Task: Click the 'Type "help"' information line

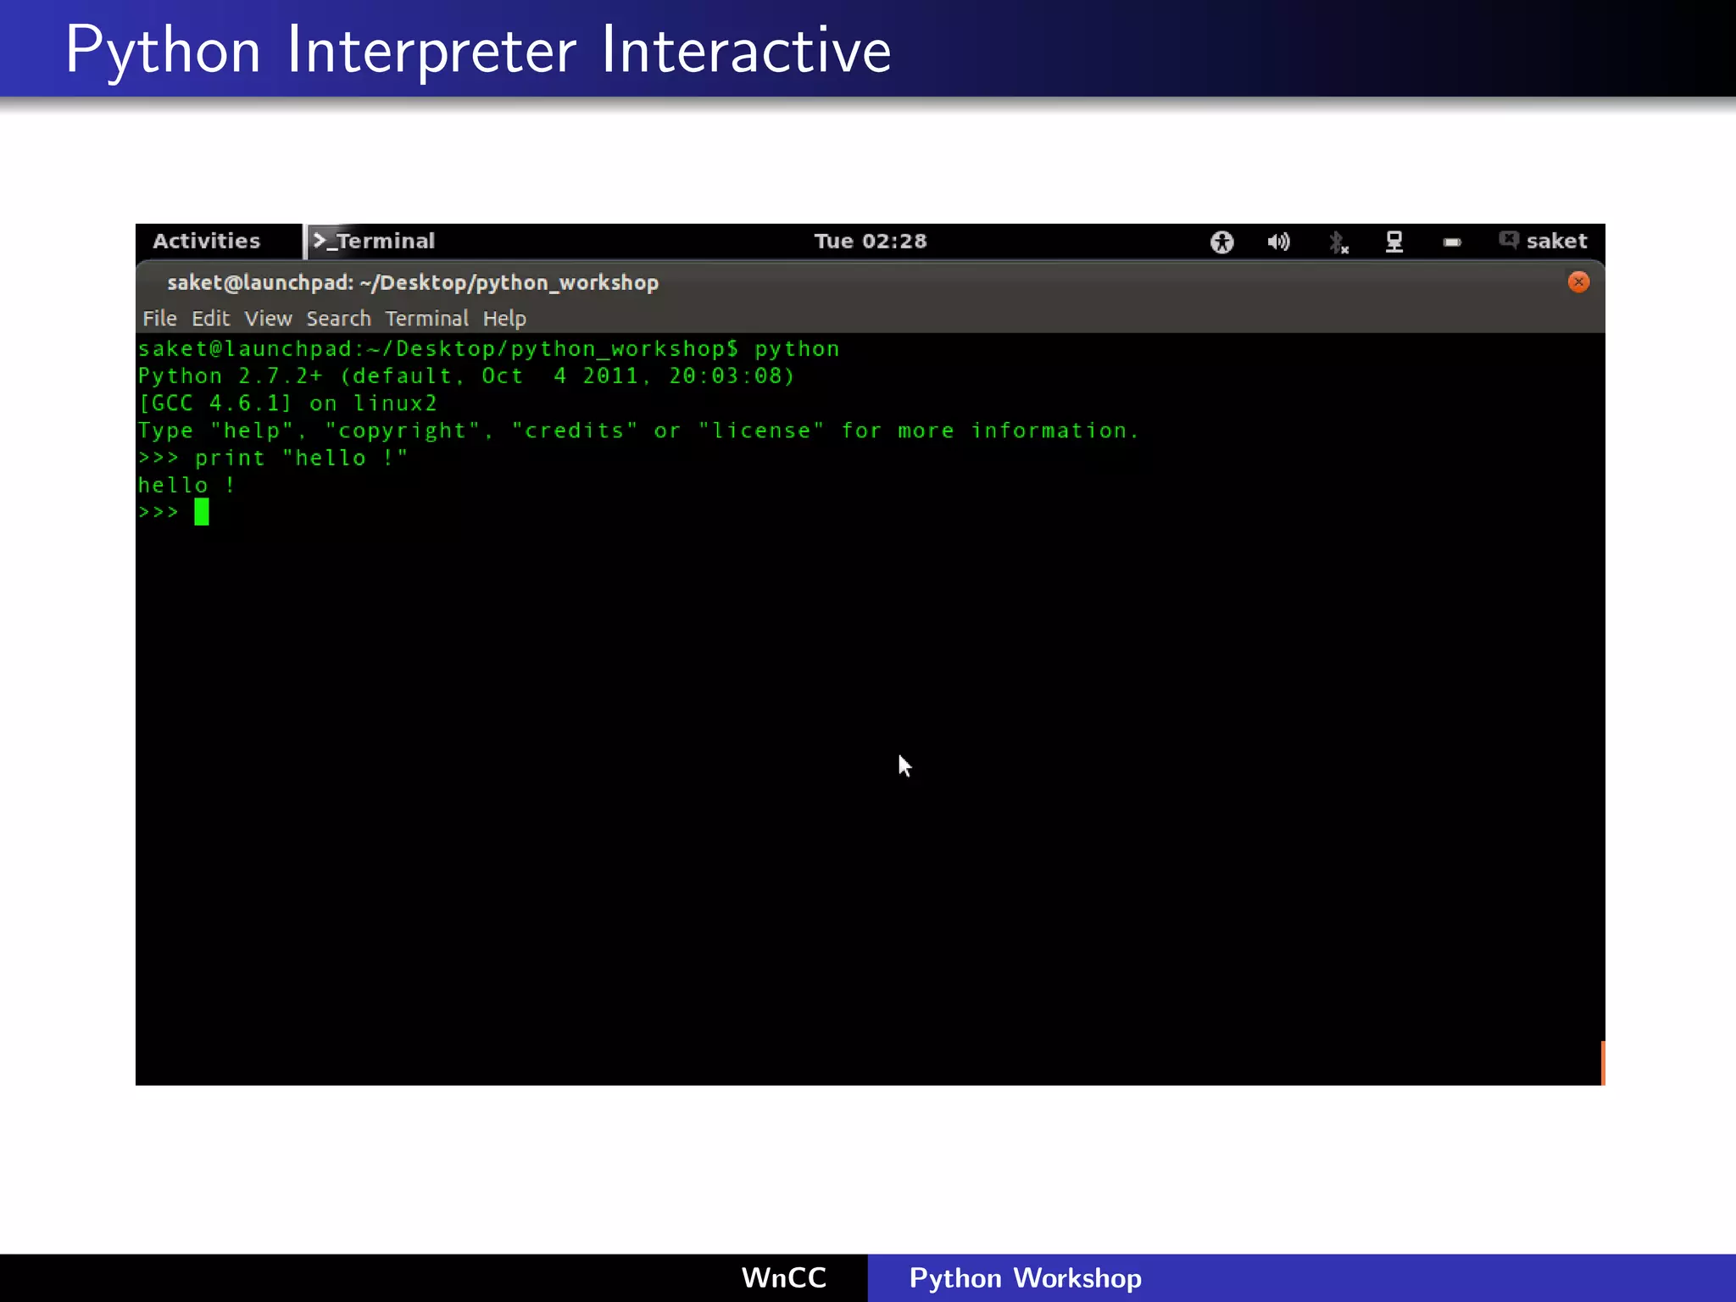Action: 638,431
